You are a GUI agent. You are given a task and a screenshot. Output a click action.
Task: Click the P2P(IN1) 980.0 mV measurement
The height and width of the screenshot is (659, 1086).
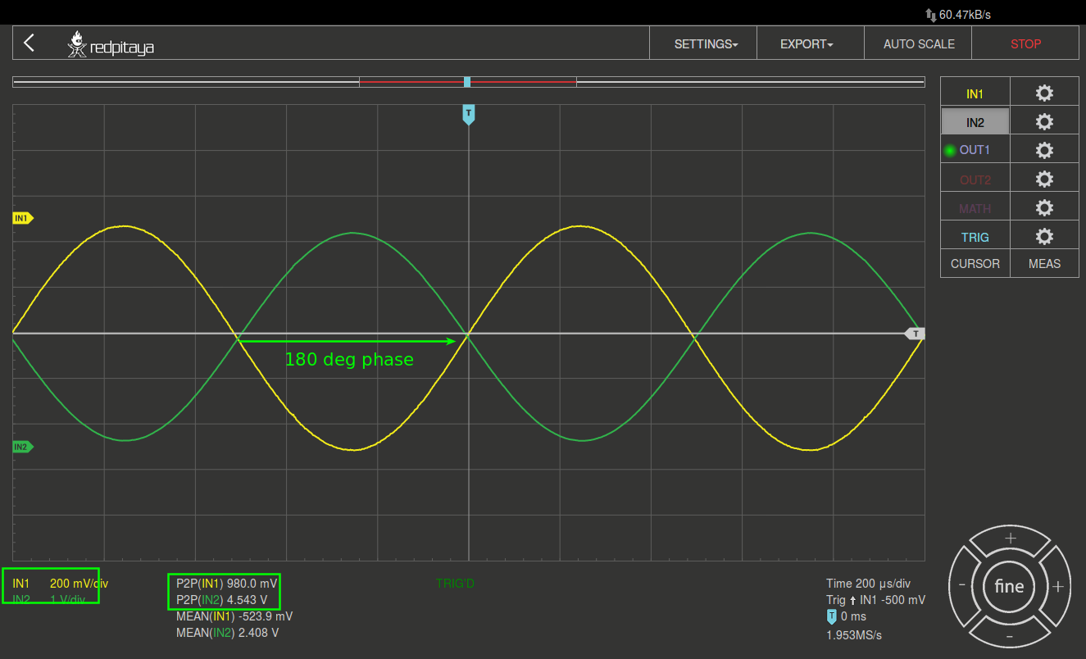[227, 584]
